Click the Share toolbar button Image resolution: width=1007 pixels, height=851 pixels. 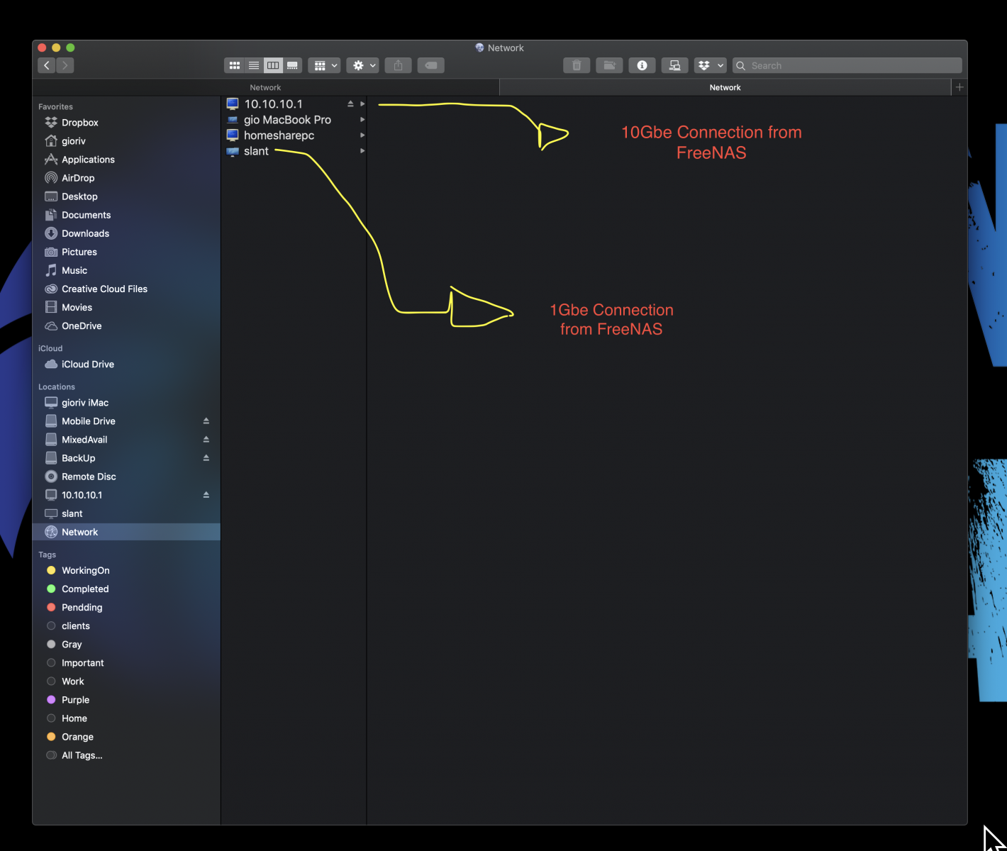[x=399, y=65]
